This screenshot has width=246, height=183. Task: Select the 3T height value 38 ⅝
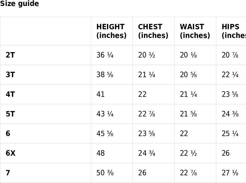(x=105, y=75)
